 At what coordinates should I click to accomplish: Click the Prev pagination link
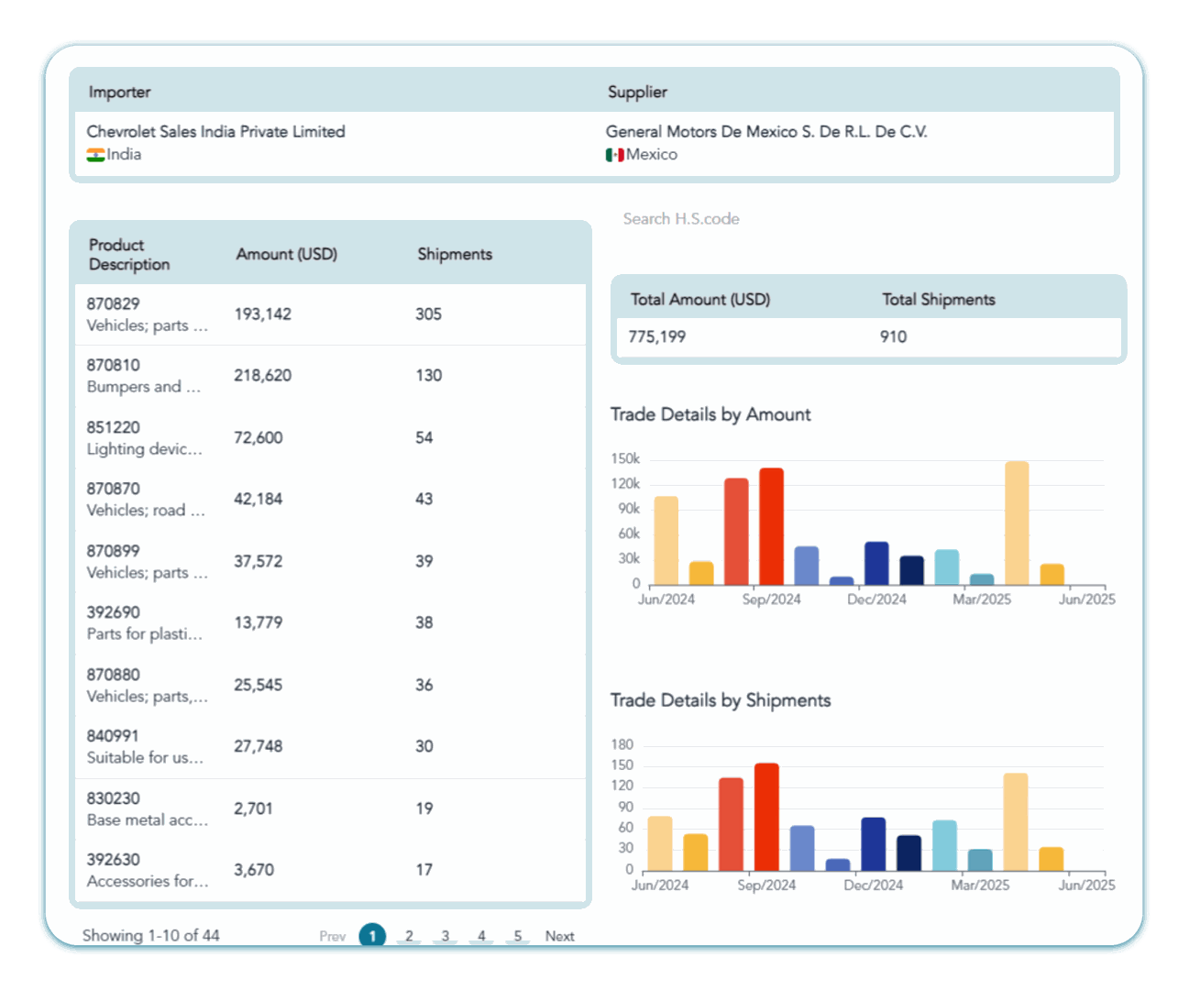[332, 936]
